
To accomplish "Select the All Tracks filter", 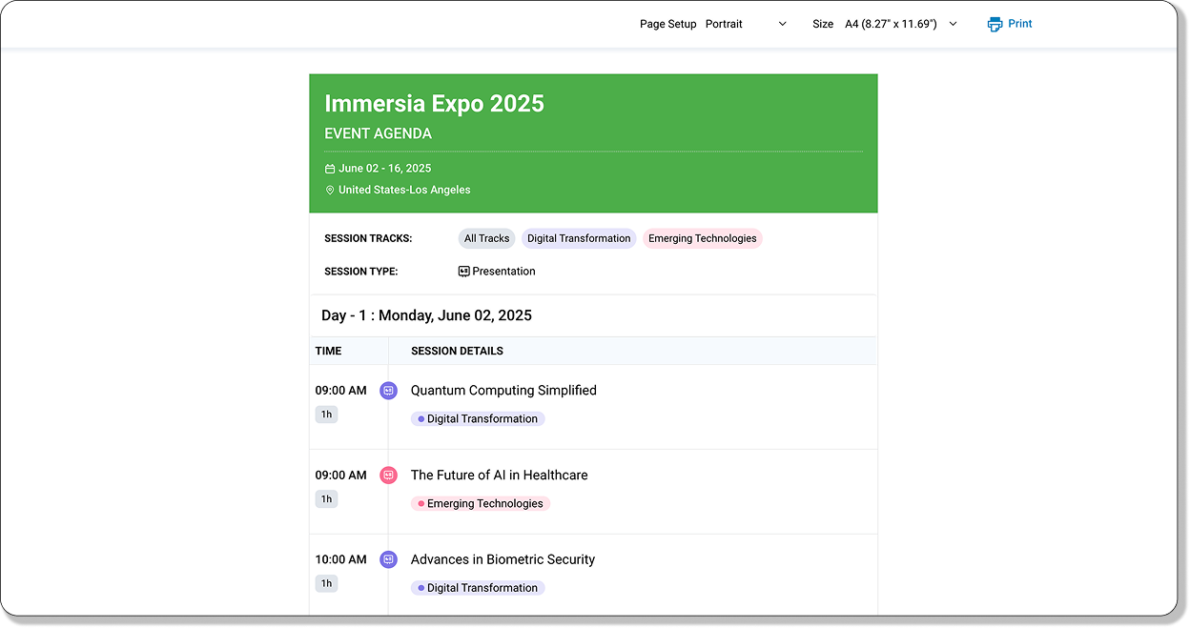I will coord(486,239).
